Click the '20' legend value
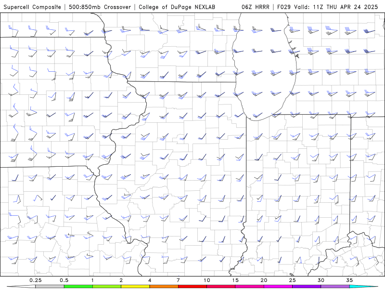Viewport: 385px width, 289px height. pos(264,280)
